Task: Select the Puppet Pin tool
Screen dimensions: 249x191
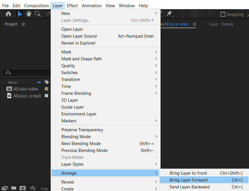Action: (x=170, y=14)
